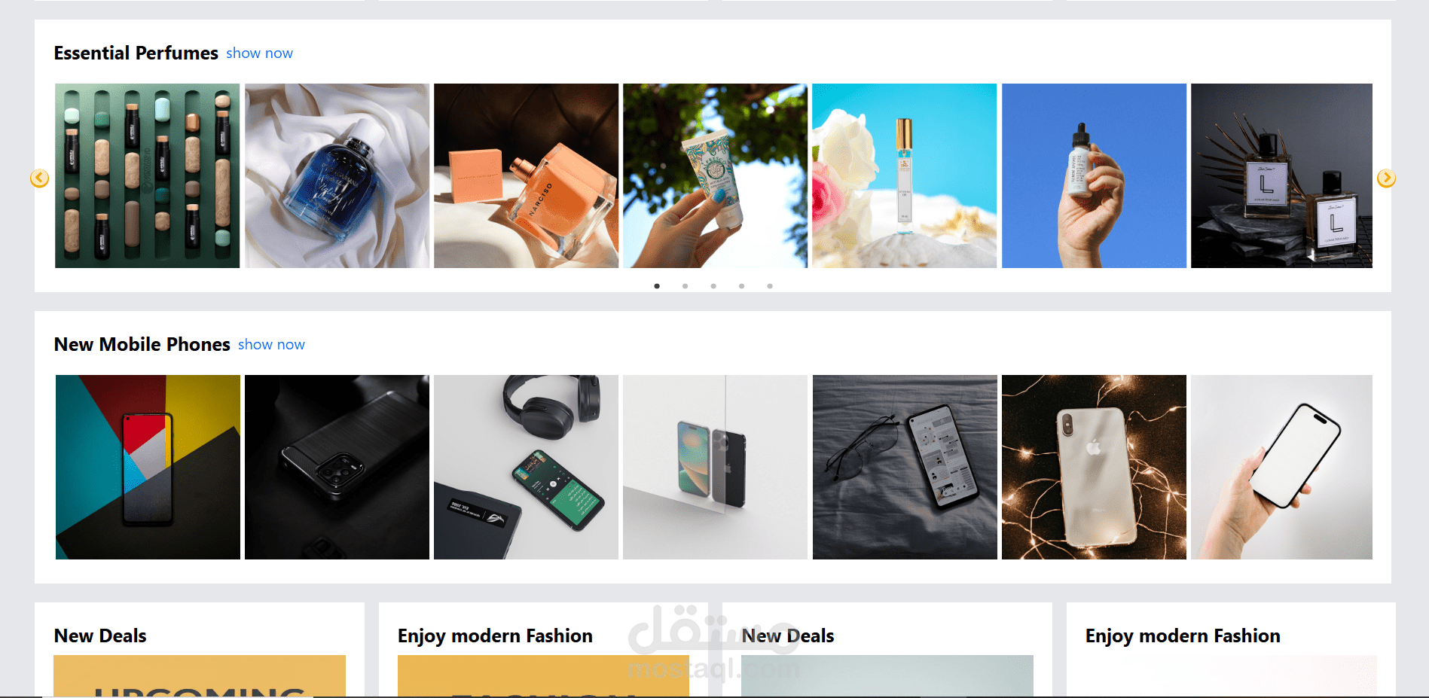Select the second carousel pagination dot
1429x698 pixels.
[x=685, y=286]
